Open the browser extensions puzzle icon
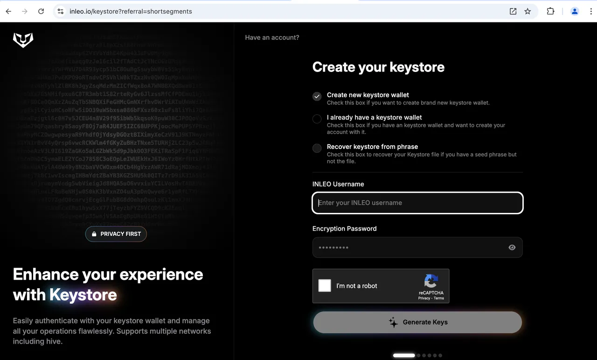The image size is (597, 360). pos(550,11)
